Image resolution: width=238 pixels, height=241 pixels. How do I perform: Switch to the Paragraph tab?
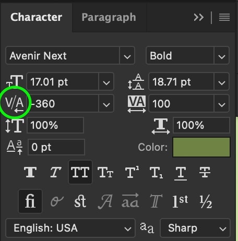[x=109, y=17]
